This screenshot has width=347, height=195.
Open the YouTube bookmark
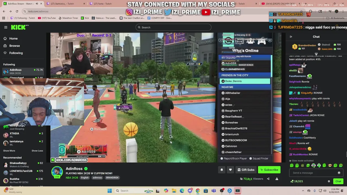point(47,18)
